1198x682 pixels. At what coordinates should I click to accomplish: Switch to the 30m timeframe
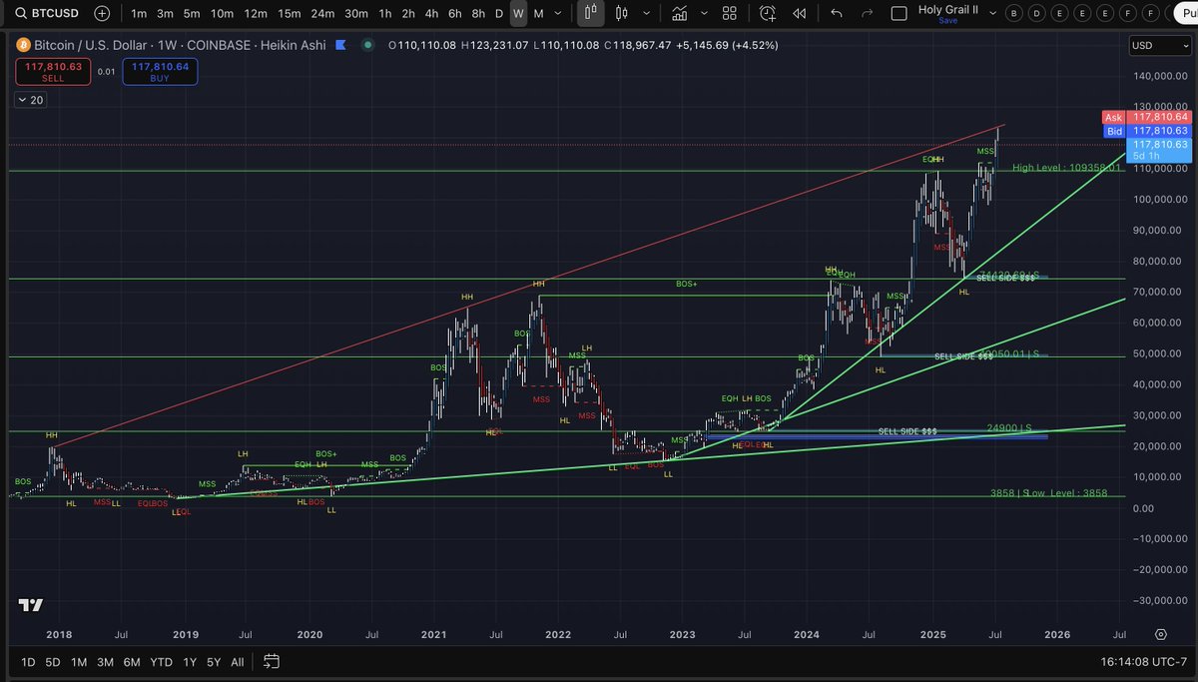pyautogui.click(x=356, y=13)
